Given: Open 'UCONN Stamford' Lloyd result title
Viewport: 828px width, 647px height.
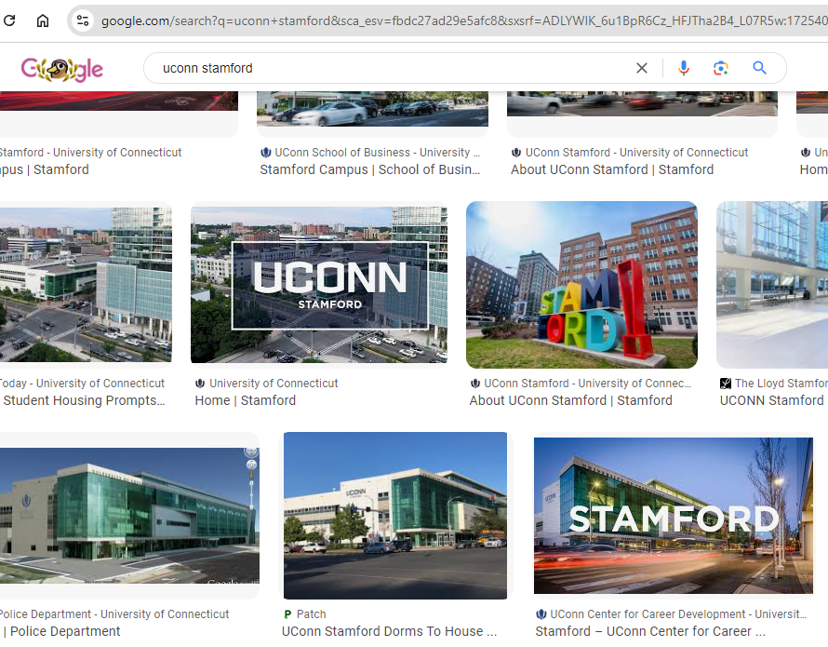Looking at the screenshot, I should pyautogui.click(x=771, y=400).
